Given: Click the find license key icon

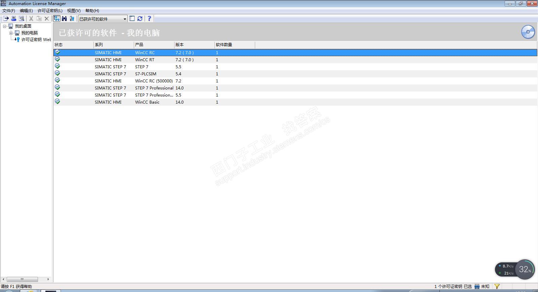Looking at the screenshot, I should [x=72, y=19].
